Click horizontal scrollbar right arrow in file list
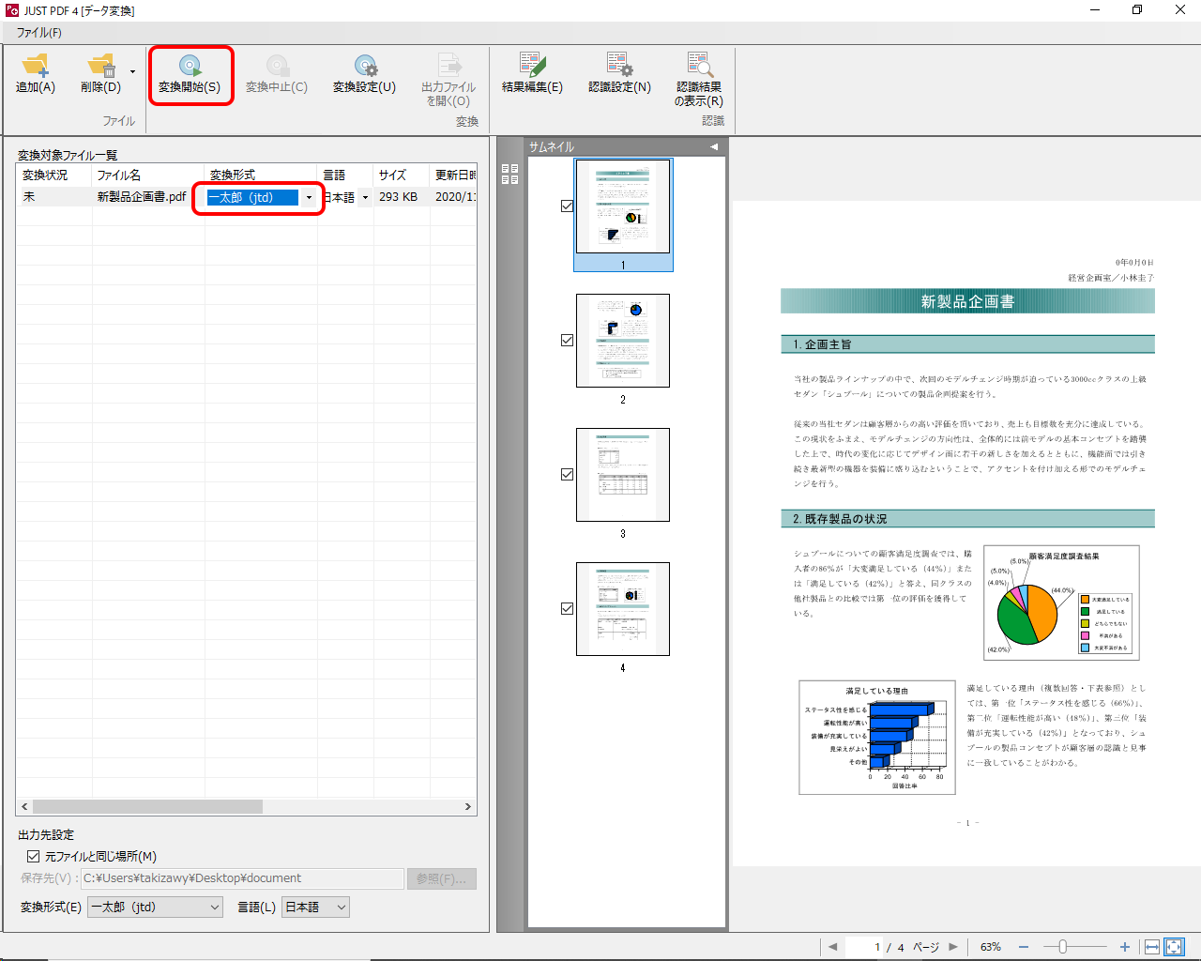The height and width of the screenshot is (961, 1201). pyautogui.click(x=468, y=807)
